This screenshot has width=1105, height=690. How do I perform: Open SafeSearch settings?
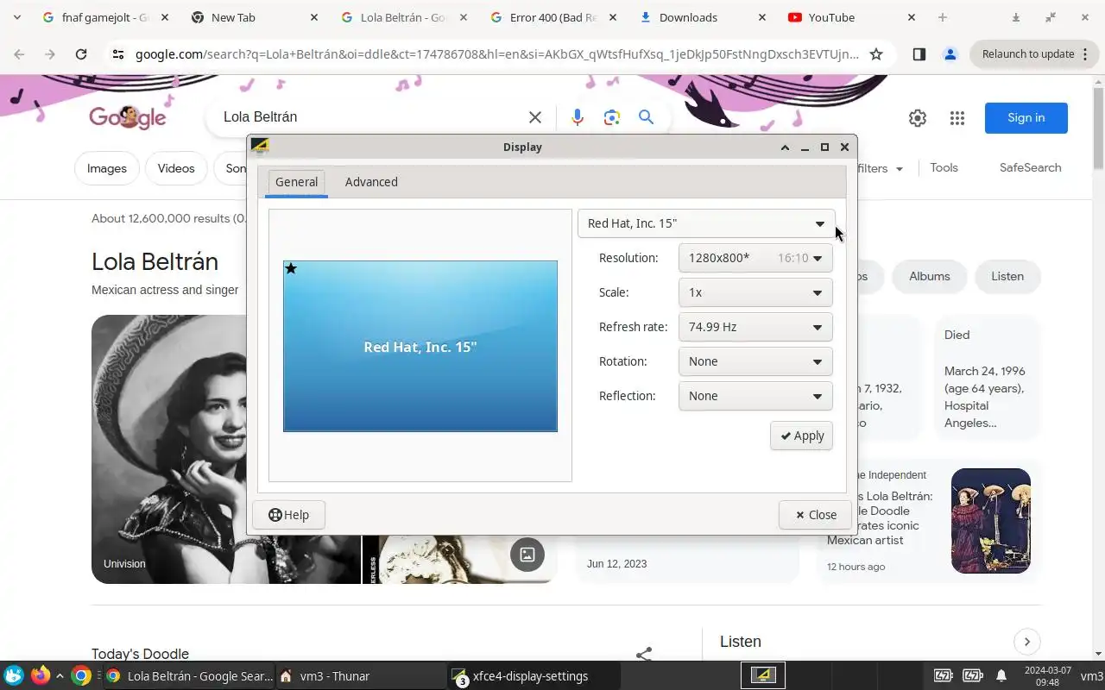click(1030, 168)
